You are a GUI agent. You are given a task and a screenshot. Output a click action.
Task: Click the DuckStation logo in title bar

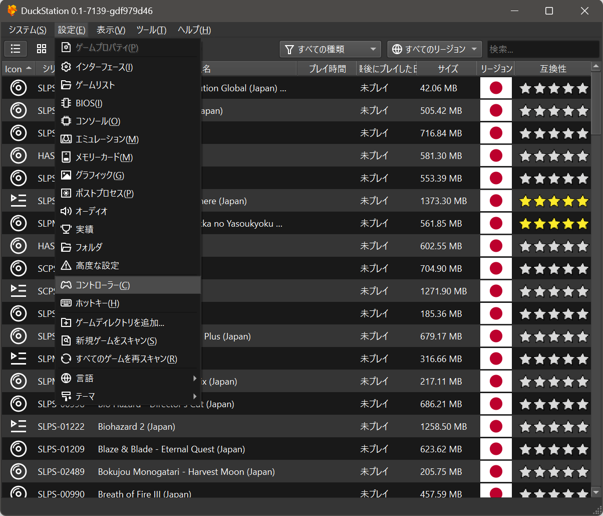click(x=12, y=11)
